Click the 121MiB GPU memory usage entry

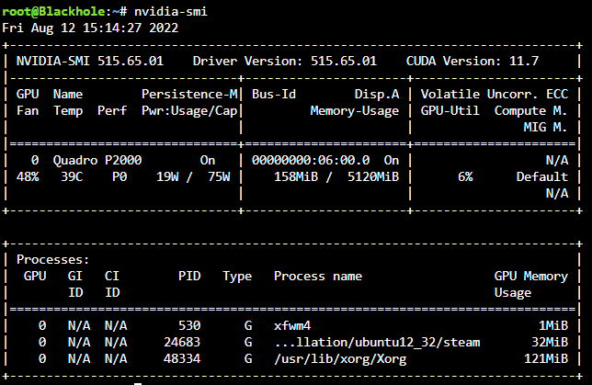546,359
